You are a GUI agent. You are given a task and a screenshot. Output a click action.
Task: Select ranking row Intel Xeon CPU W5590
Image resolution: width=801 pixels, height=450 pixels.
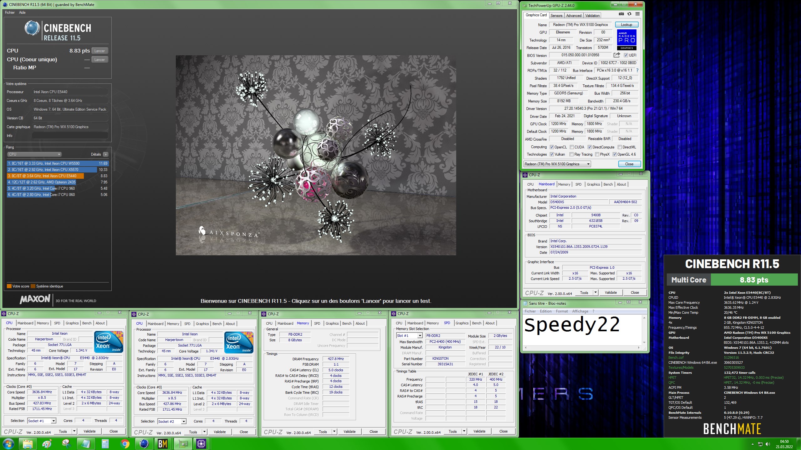click(x=58, y=163)
